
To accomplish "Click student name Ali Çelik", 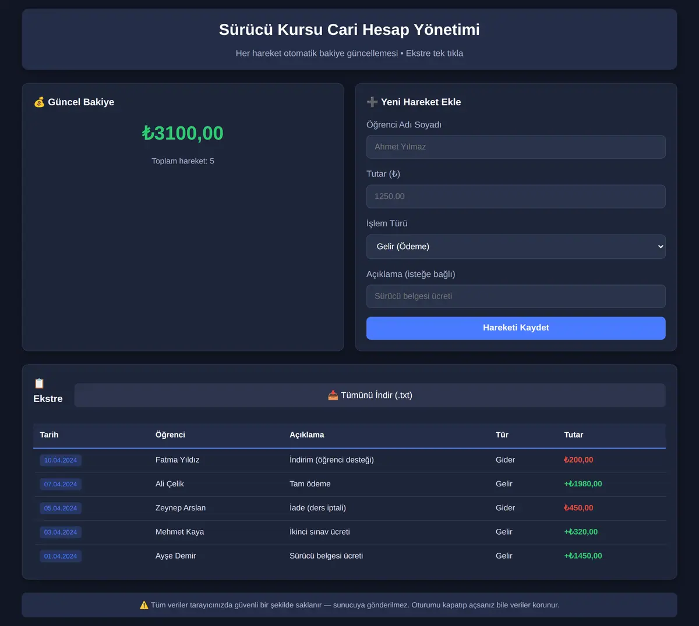I will 170,484.
